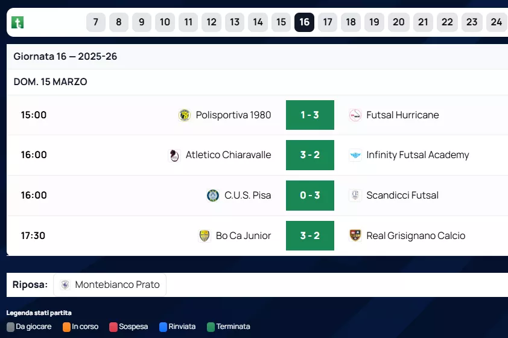Open matchday 24 tab
Screen dimensions: 508x338
[496, 22]
